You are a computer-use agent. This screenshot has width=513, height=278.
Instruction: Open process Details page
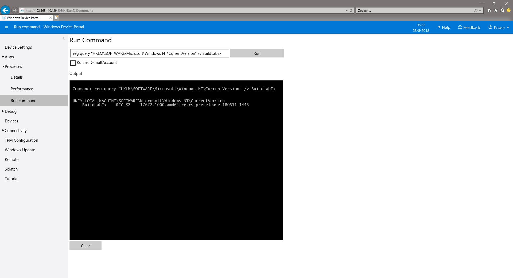(17, 77)
